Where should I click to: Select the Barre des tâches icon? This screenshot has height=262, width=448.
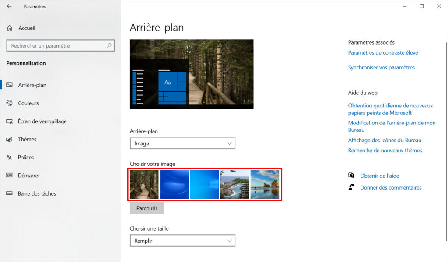coord(10,193)
